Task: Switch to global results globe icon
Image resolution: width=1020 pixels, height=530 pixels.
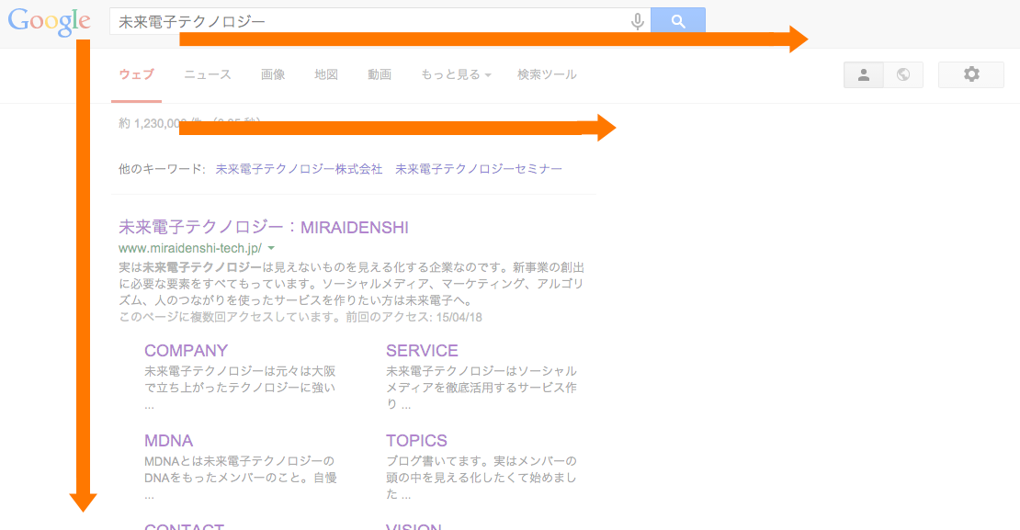Action: 903,74
